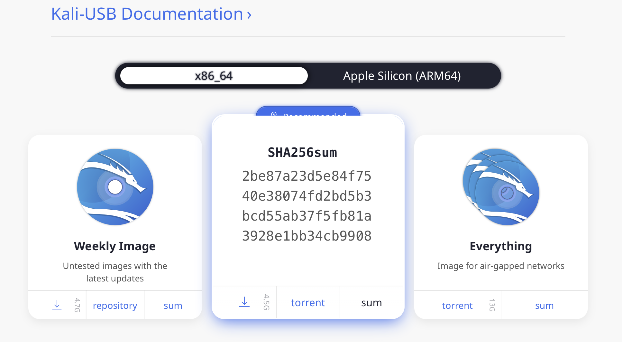The height and width of the screenshot is (342, 622).
Task: Open the Kali-USB Documentation chevron arrow
Action: point(249,15)
